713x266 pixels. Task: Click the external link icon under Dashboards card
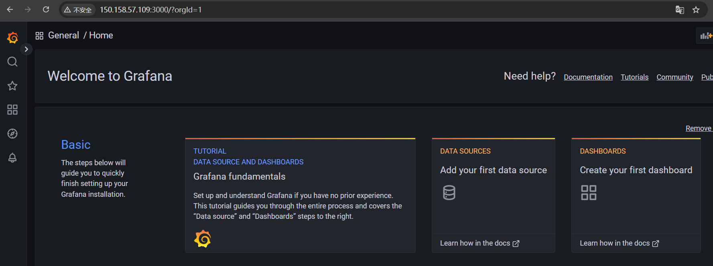pyautogui.click(x=656, y=244)
